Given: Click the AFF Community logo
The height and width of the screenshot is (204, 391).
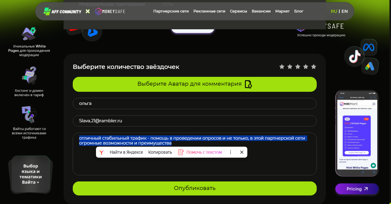Looking at the screenshot, I should (62, 11).
